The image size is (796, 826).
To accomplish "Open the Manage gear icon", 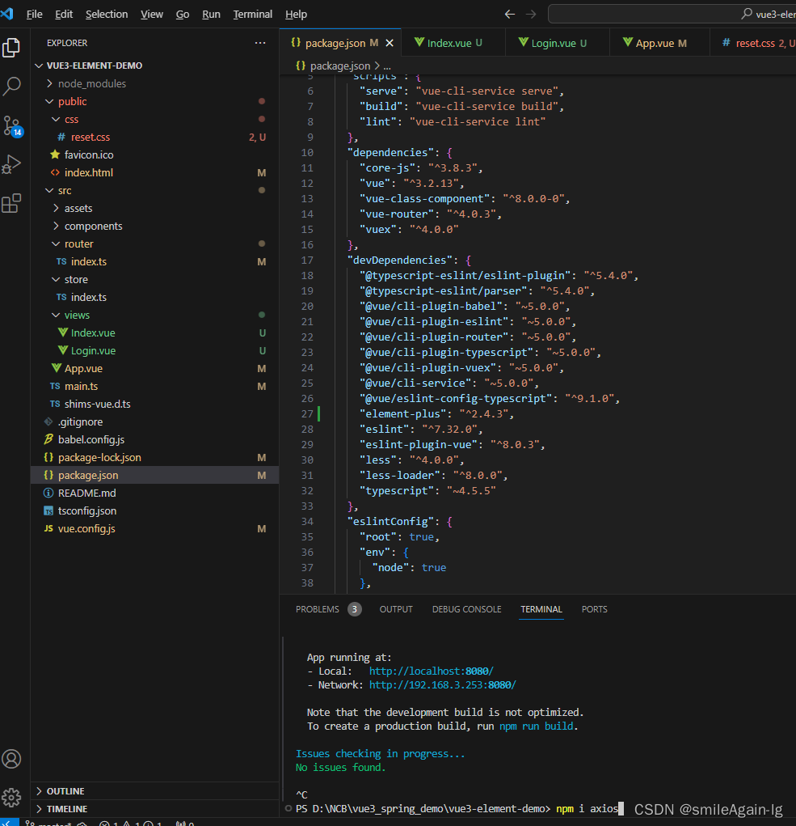I will [x=12, y=797].
